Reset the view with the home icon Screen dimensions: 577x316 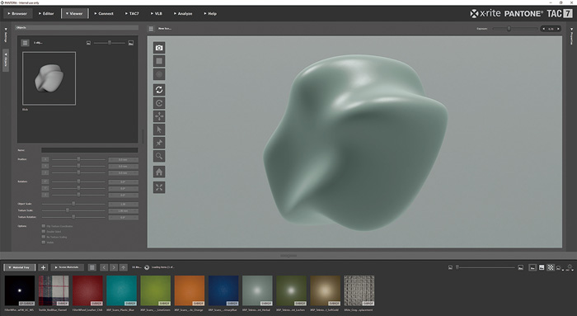tap(159, 172)
